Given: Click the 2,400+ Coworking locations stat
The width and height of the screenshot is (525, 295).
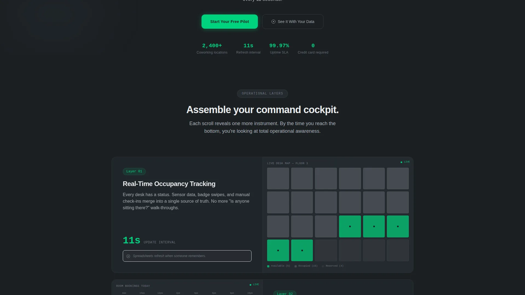Looking at the screenshot, I should click(x=212, y=49).
